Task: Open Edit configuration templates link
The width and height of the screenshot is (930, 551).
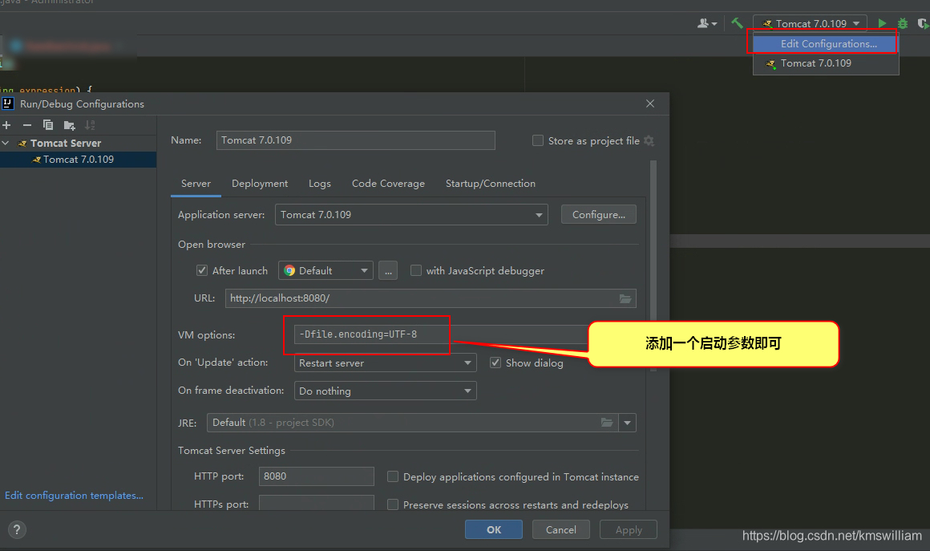Action: 74,495
